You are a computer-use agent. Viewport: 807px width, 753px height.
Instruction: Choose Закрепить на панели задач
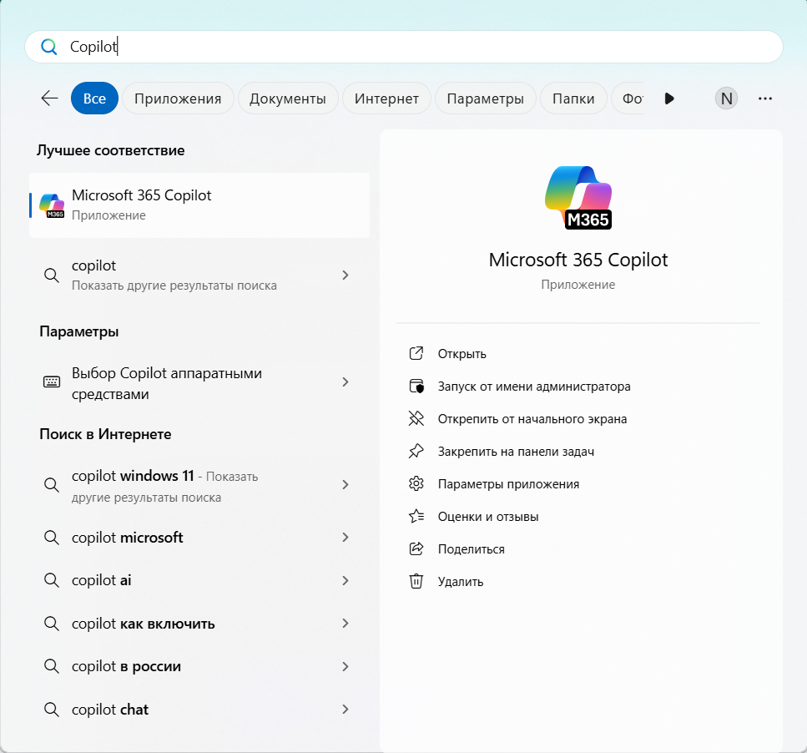pyautogui.click(x=516, y=452)
